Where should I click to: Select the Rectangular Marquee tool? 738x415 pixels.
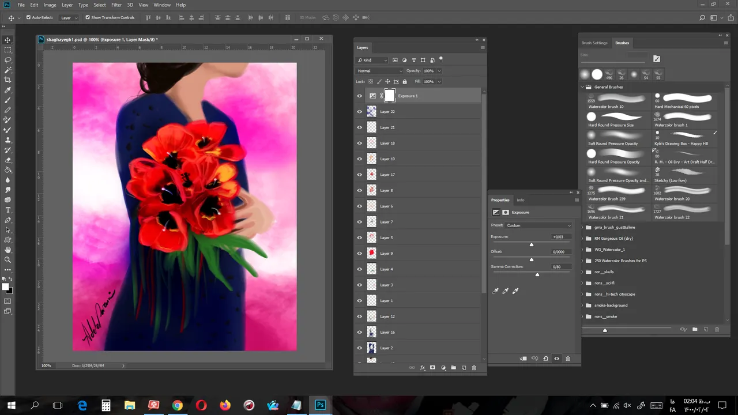pos(8,50)
